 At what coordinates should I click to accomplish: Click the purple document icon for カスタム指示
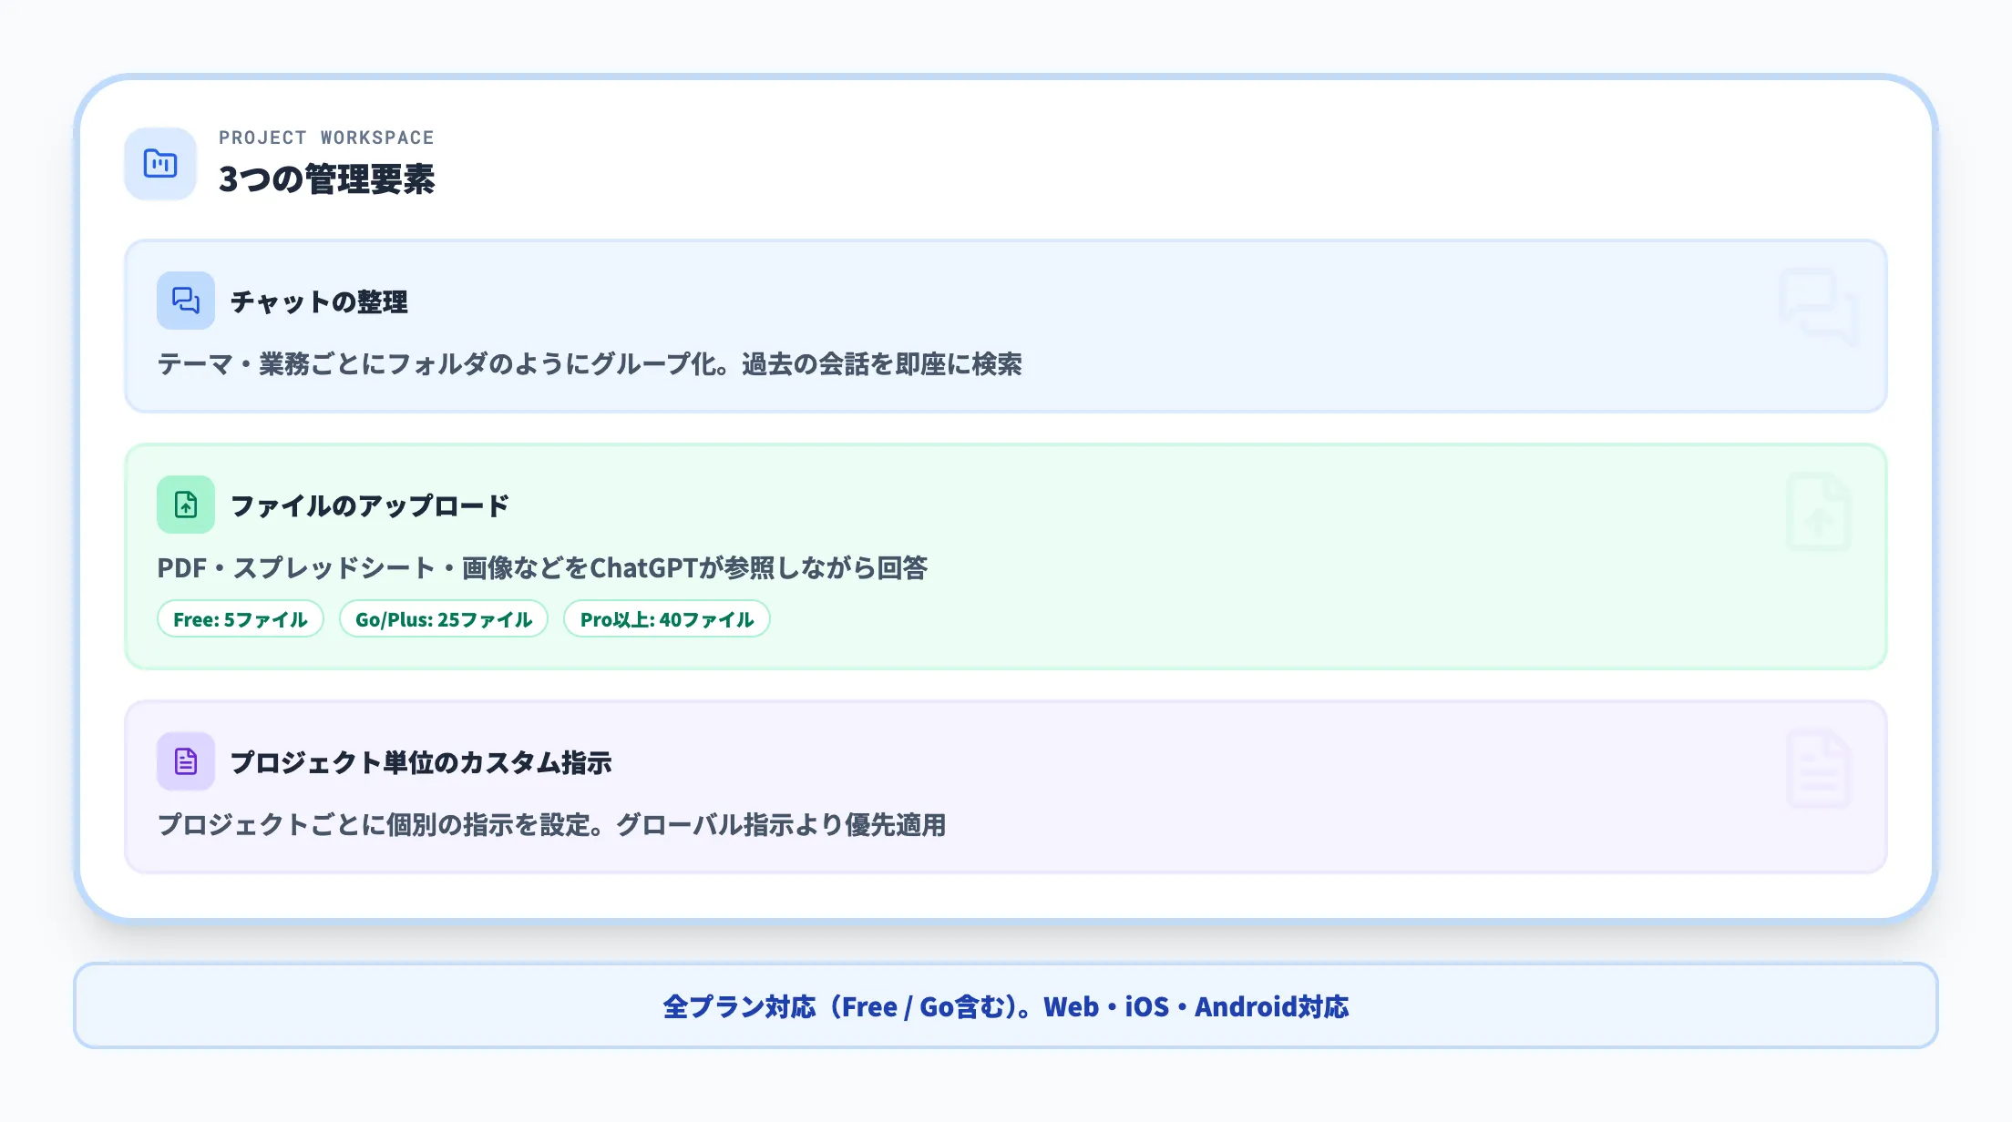coord(186,761)
